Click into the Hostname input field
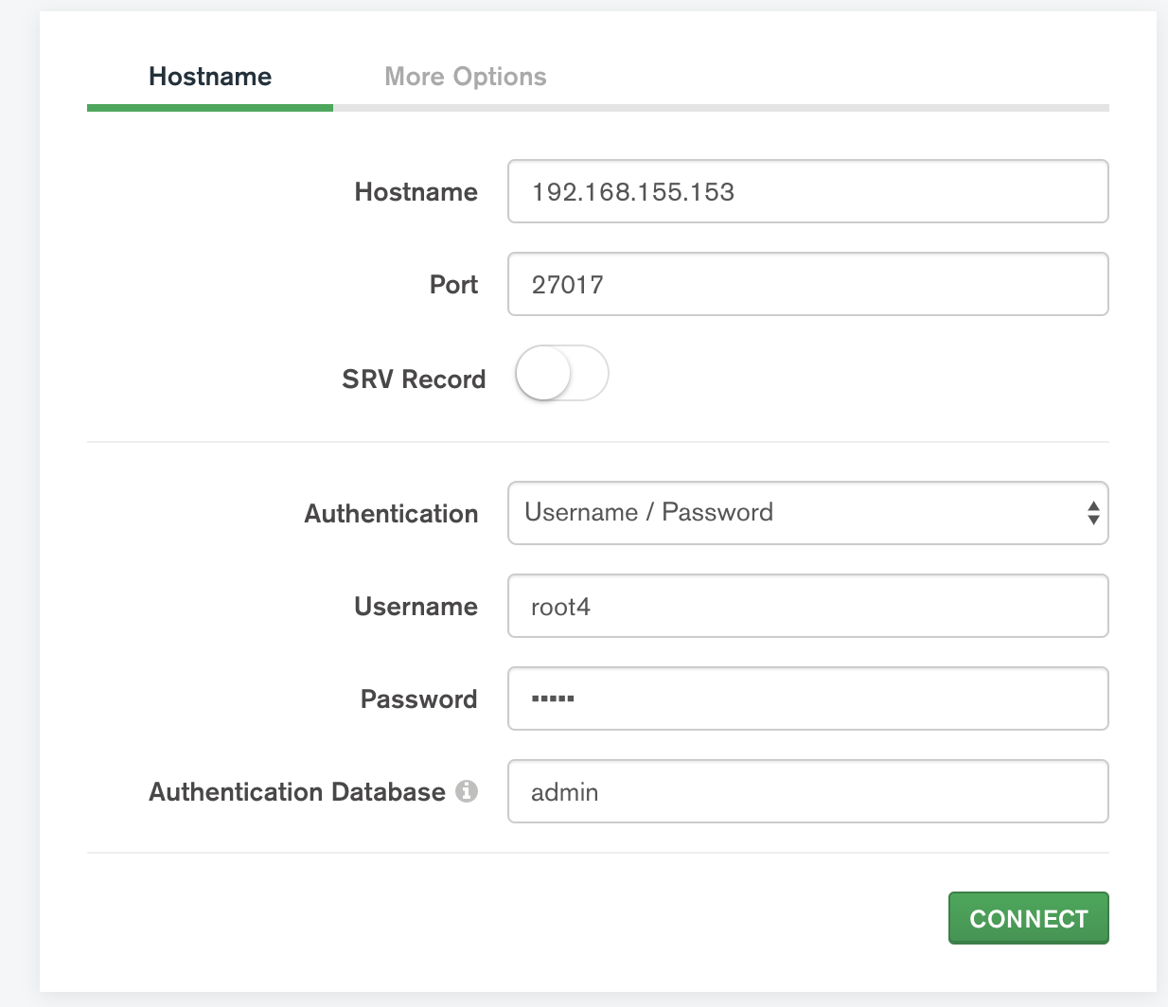Screen dimensions: 1168x1007 (x=807, y=192)
